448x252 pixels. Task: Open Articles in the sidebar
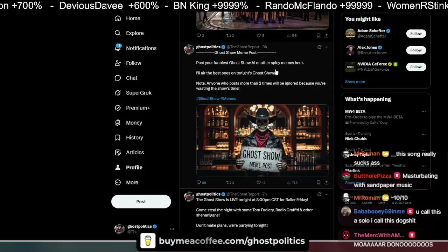pos(129,152)
